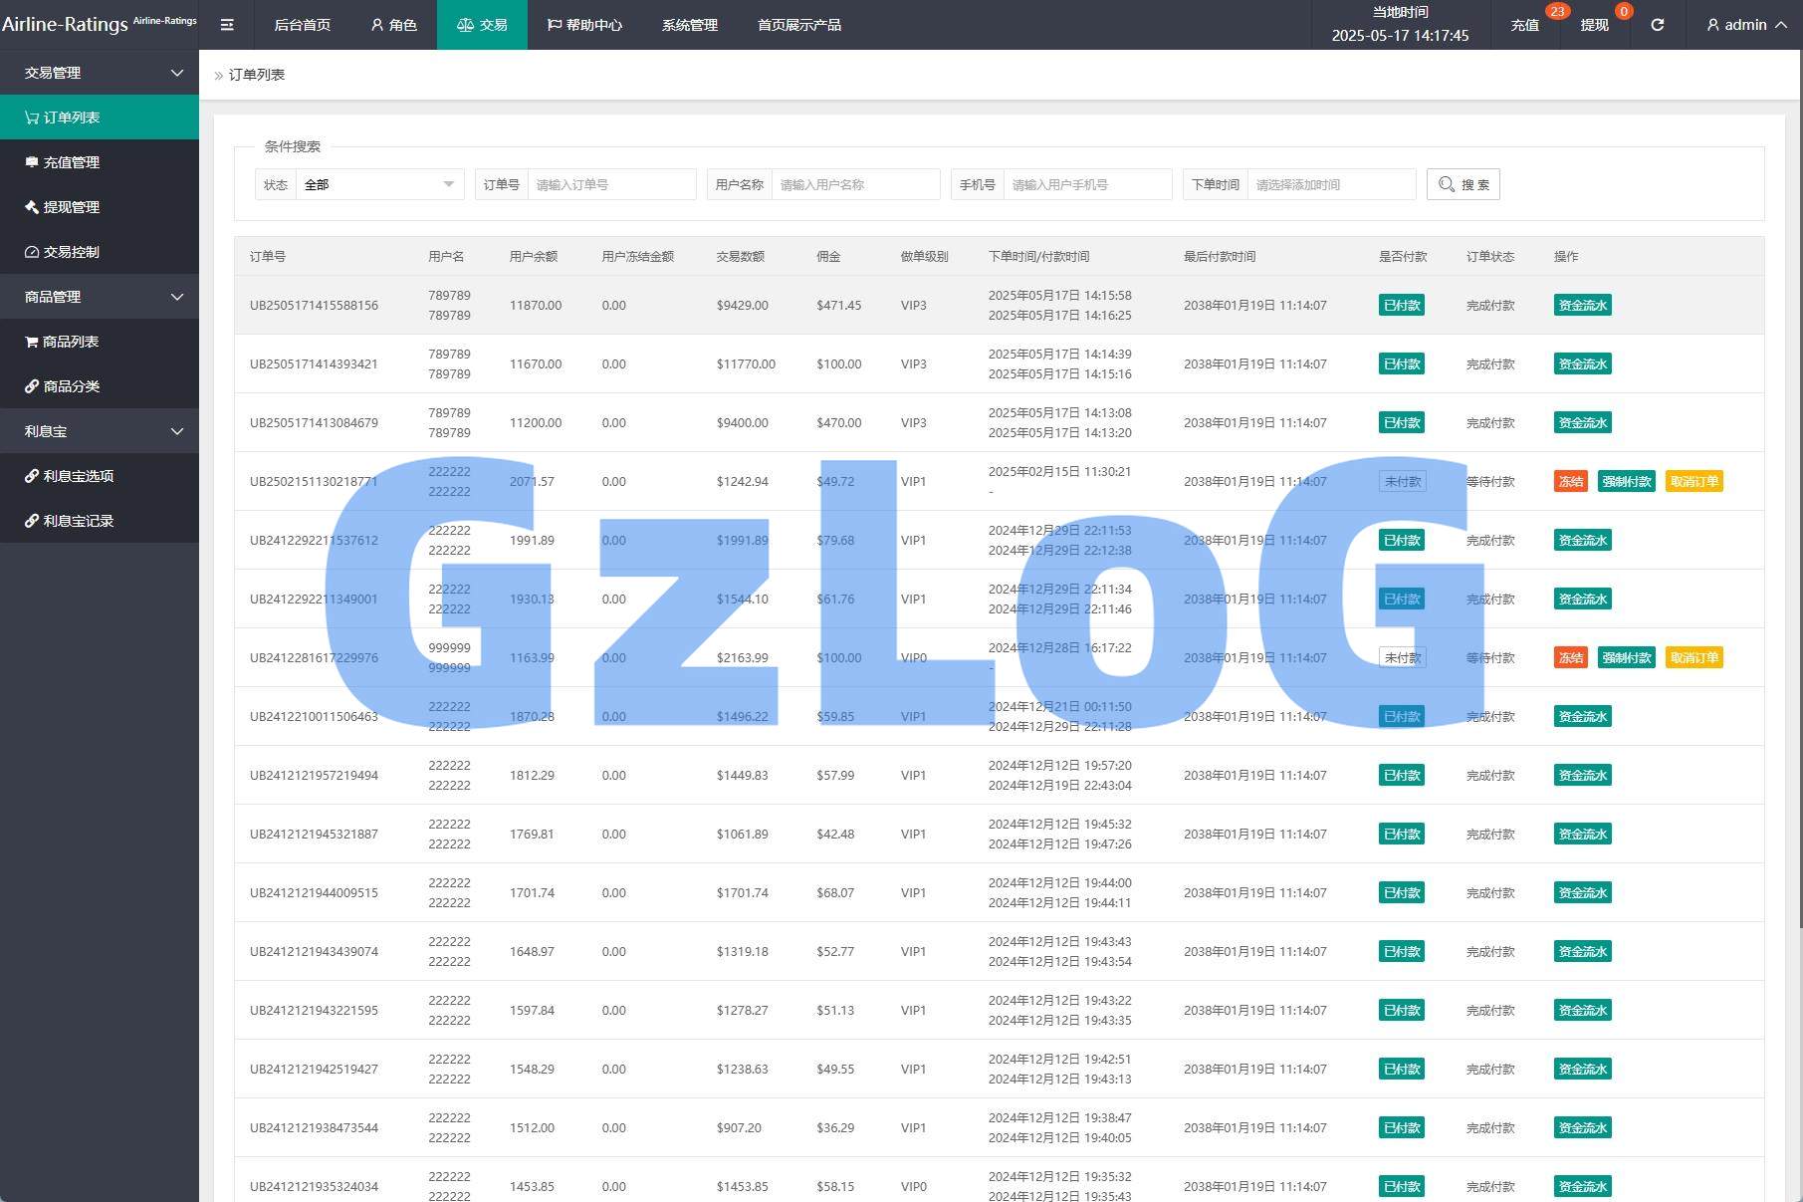Click the 请输入订单号 input field
This screenshot has width=1803, height=1202.
click(611, 184)
